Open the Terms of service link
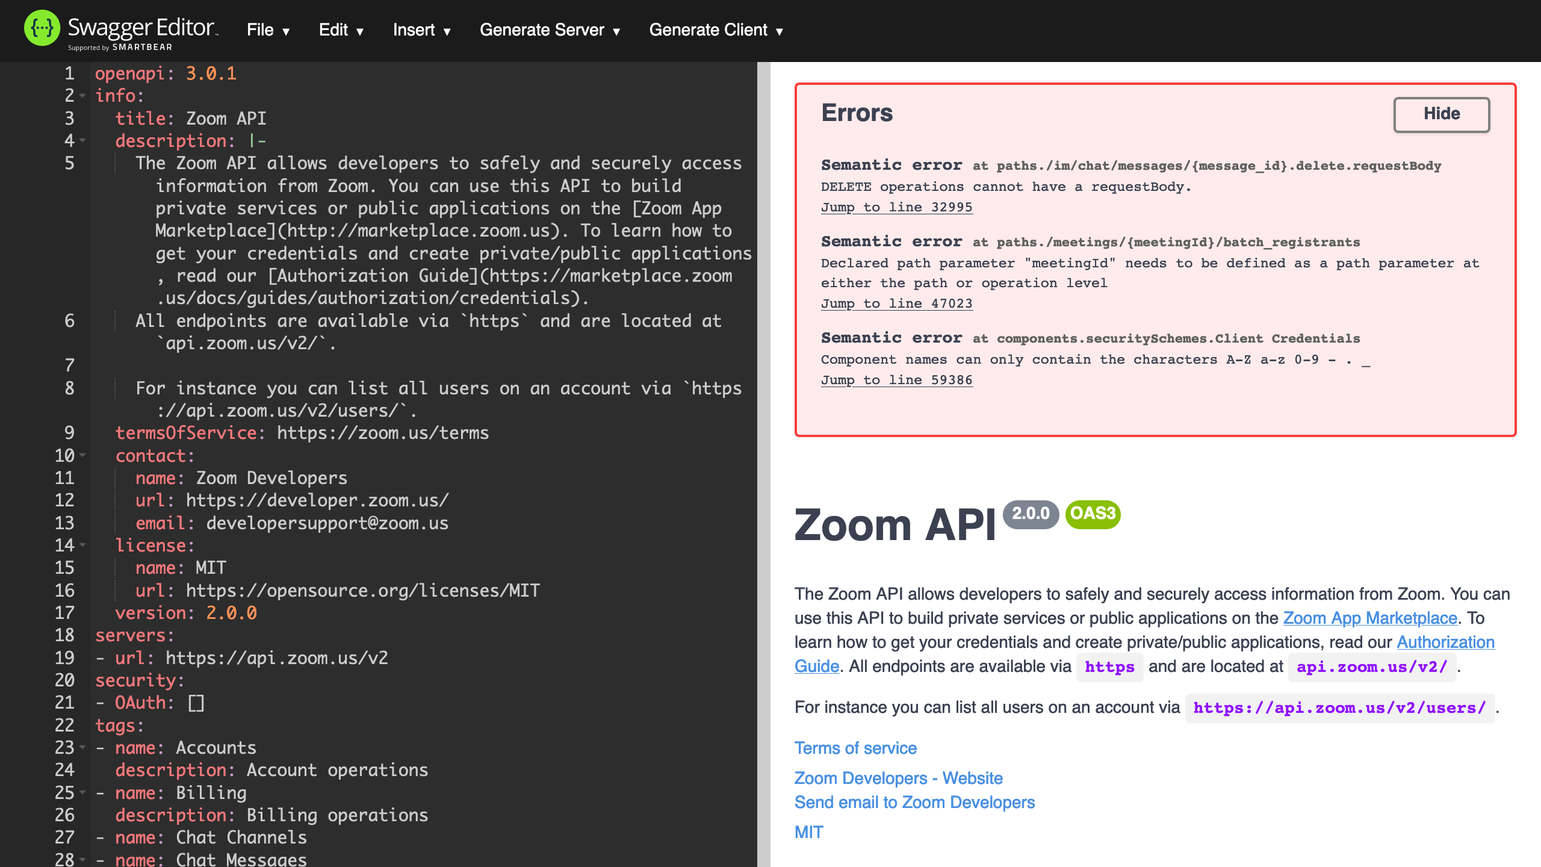Screen dimensions: 1541x867 (855, 748)
